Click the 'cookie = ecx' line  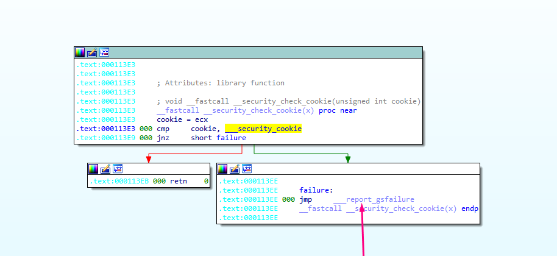[182, 119]
